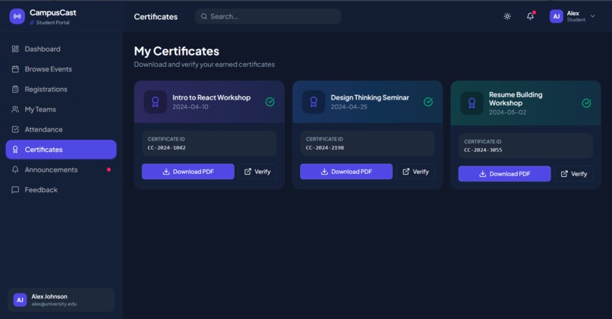Expand the Alex user menu chevron
This screenshot has height=319, width=612.
point(592,17)
